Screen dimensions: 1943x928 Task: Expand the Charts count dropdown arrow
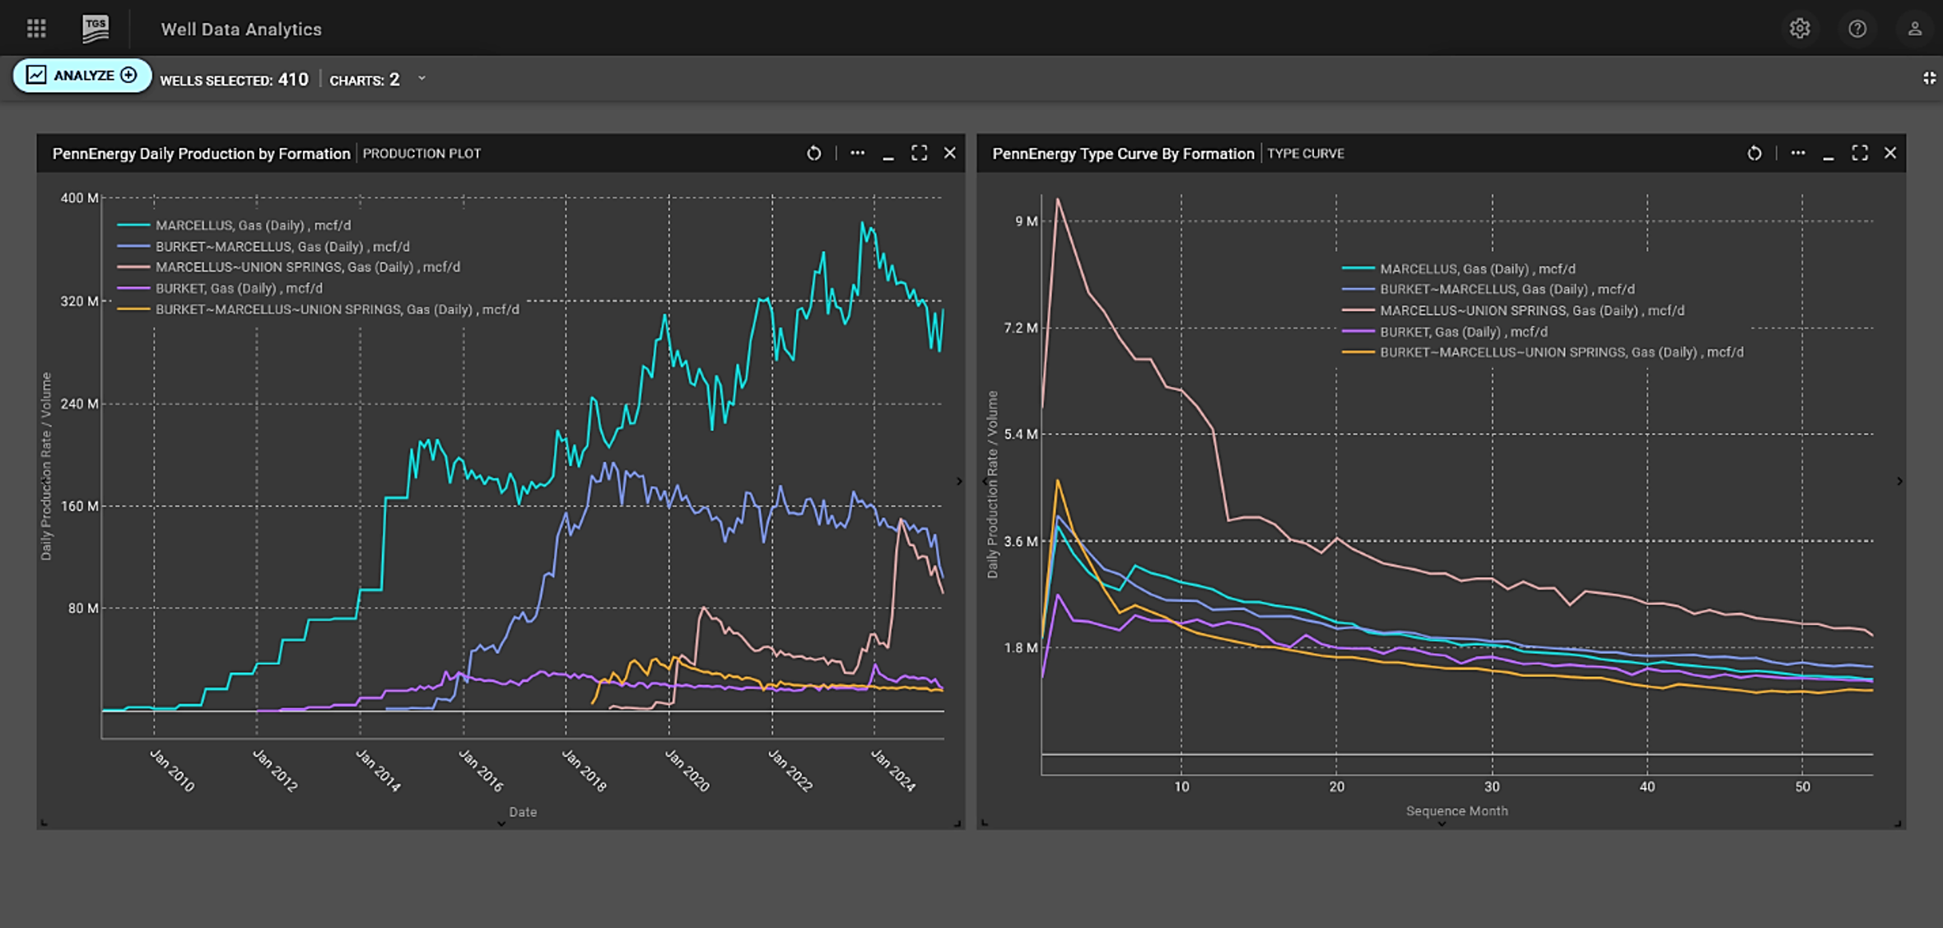click(422, 79)
